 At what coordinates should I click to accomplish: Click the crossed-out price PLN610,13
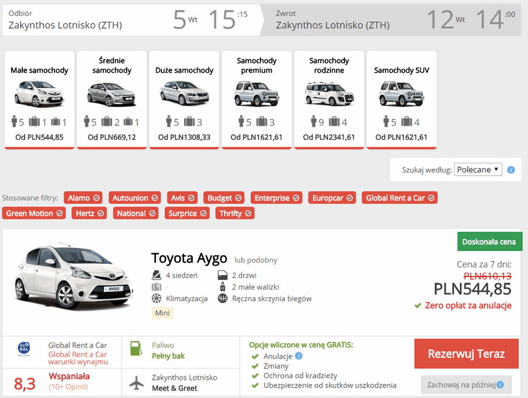pos(488,276)
